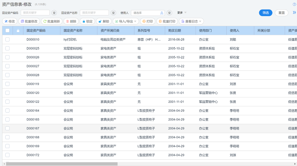This screenshot has height=166, width=297.
Task: Click the horizontal scrollbar at the bottom
Action: coord(62,164)
